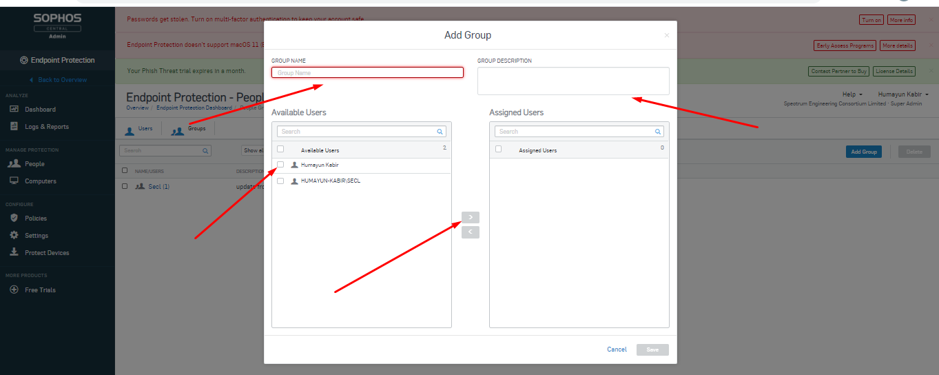Close the Add Group dialog with X
This screenshot has height=375, width=939.
[666, 35]
